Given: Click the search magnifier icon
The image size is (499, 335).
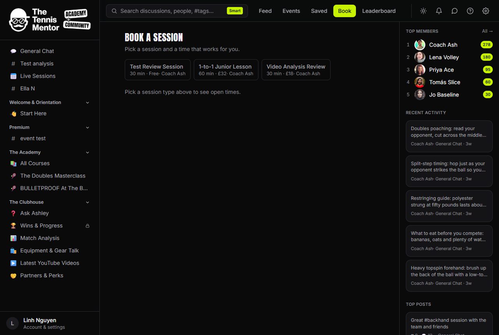Looking at the screenshot, I should (x=114, y=11).
